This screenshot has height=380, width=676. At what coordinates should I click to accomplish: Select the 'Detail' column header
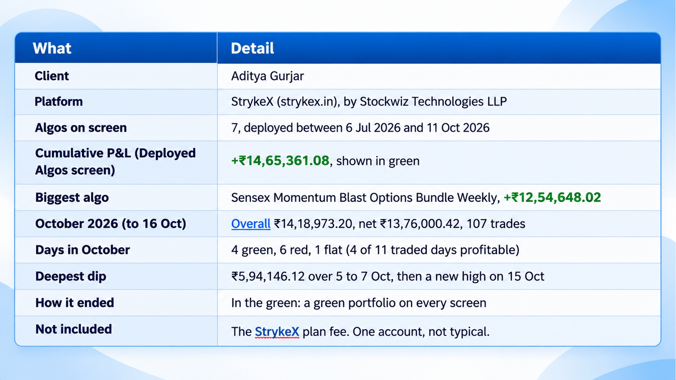point(252,48)
